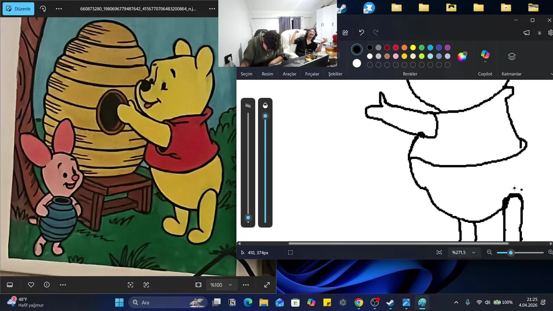This screenshot has height=311, width=553.
Task: Choose the purple swatch in the top row
Action: point(448,48)
